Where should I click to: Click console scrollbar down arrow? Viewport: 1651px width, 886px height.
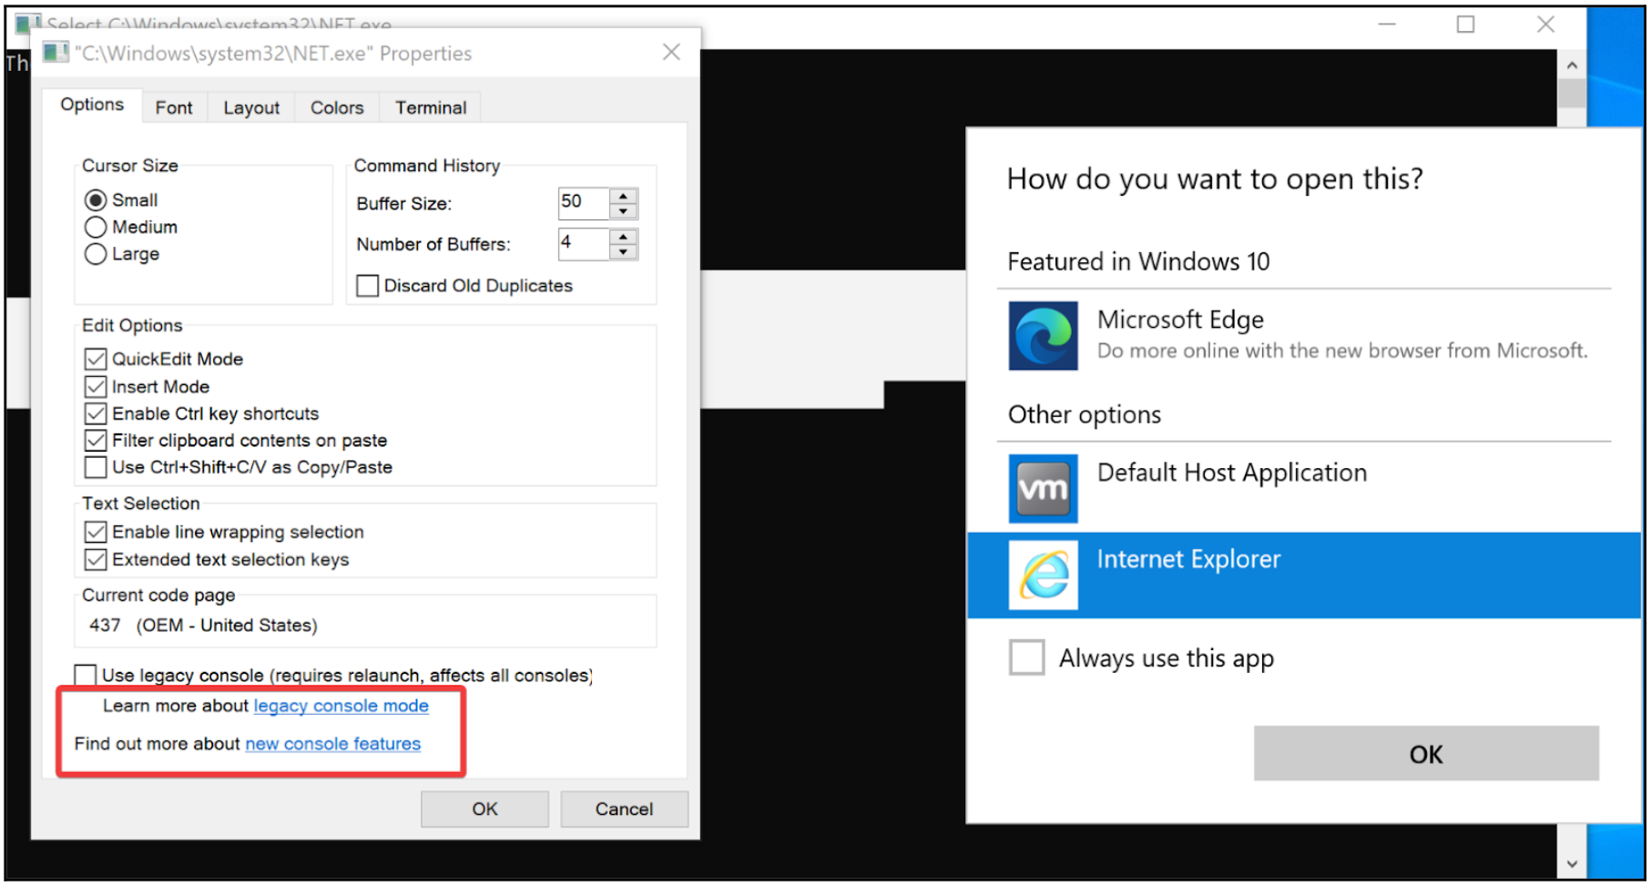(1572, 863)
